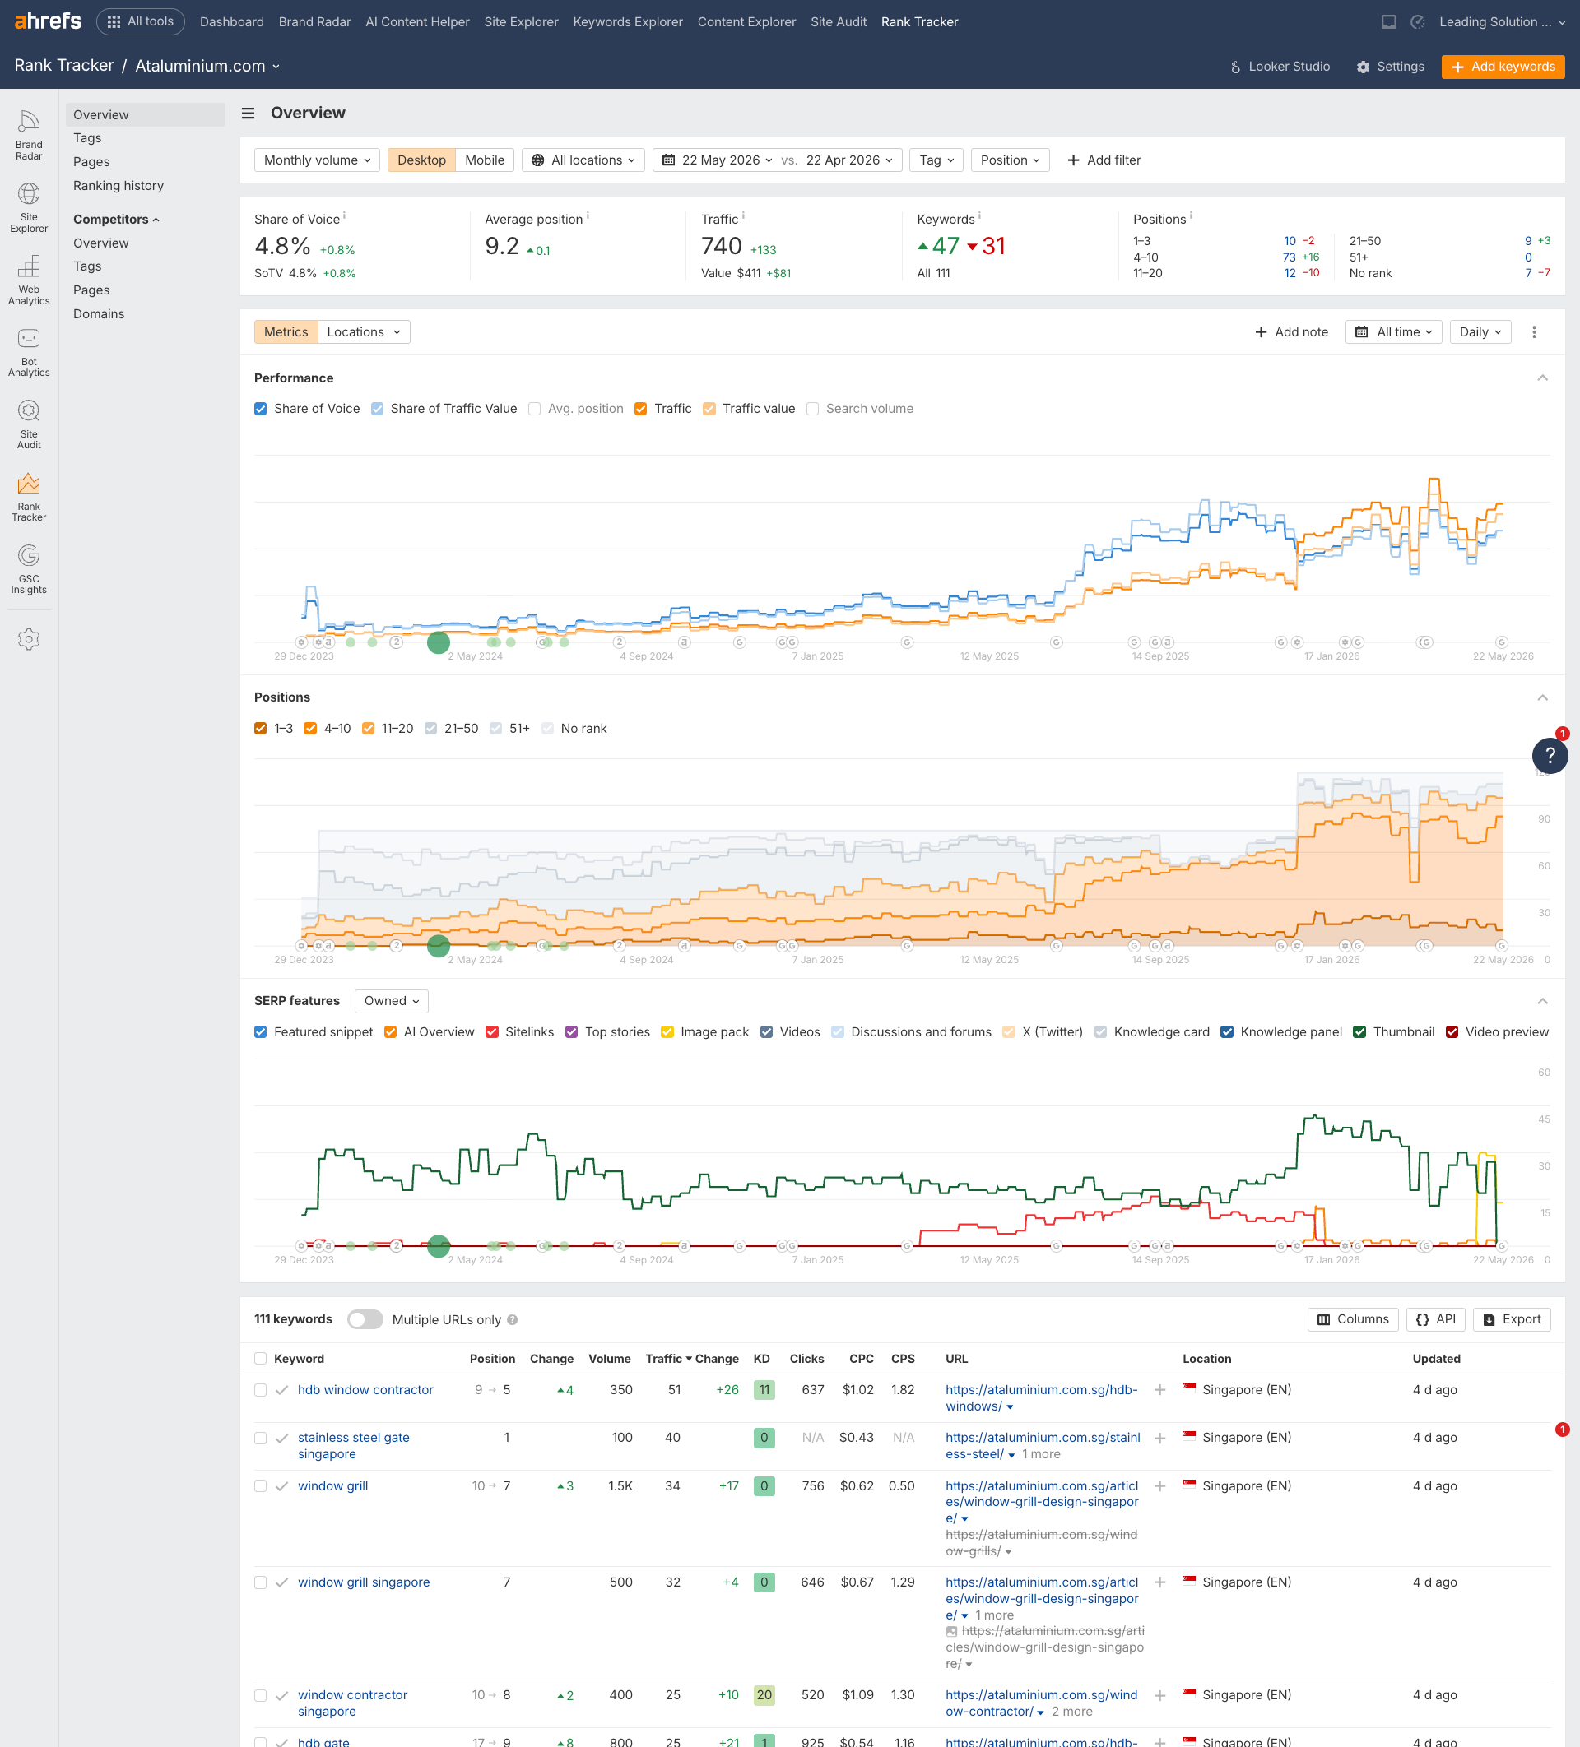
Task: Switch to the Mobile tab
Action: coord(485,160)
